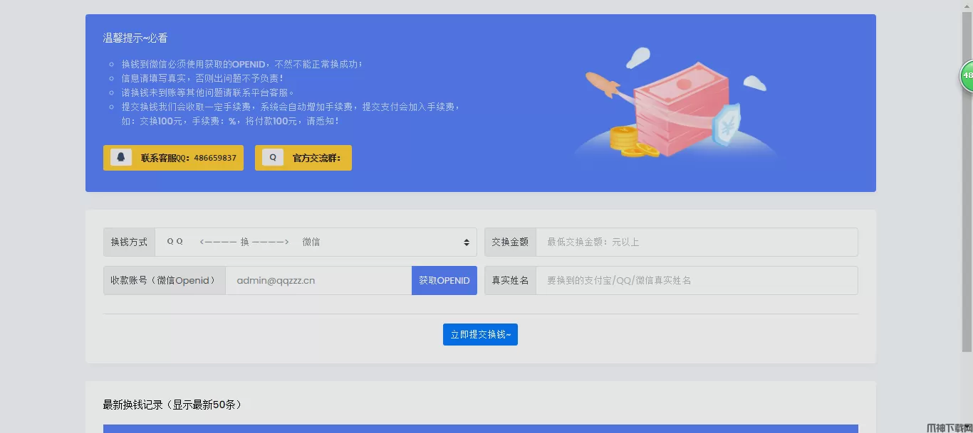Submit with the 立即提交换钱 button

pos(480,334)
